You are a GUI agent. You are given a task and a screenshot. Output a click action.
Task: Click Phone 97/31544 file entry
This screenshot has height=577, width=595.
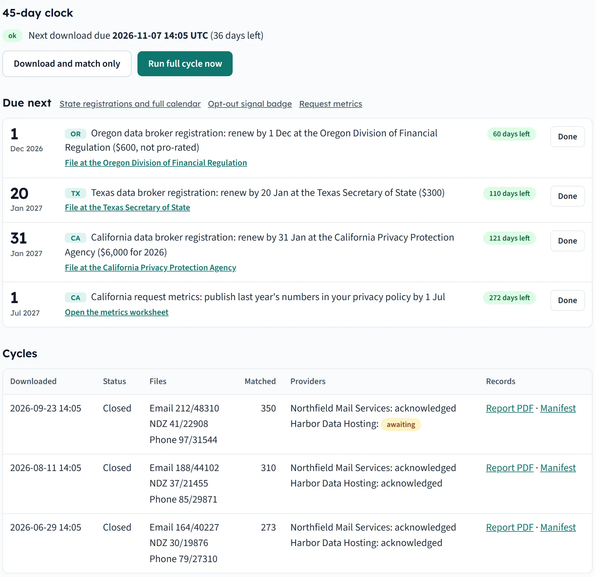(x=183, y=440)
